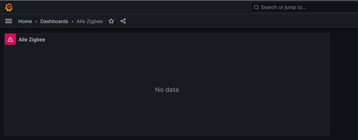The height and width of the screenshot is (140, 358).
Task: Open the hamburger navigation menu
Action: click(9, 21)
